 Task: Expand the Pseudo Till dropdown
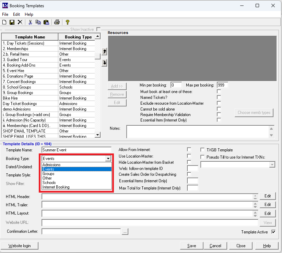coord(272,165)
